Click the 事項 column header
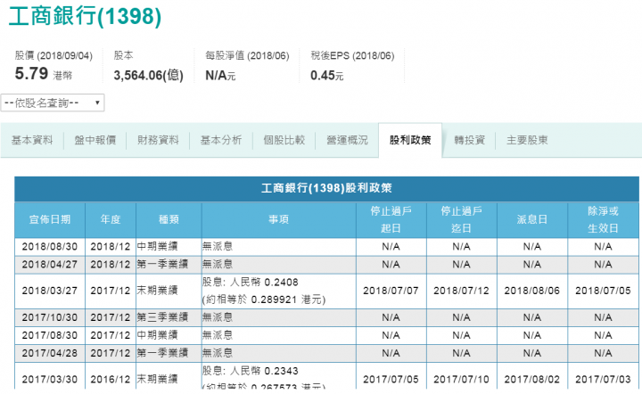Screen dimensions: 642x394 tap(279, 219)
